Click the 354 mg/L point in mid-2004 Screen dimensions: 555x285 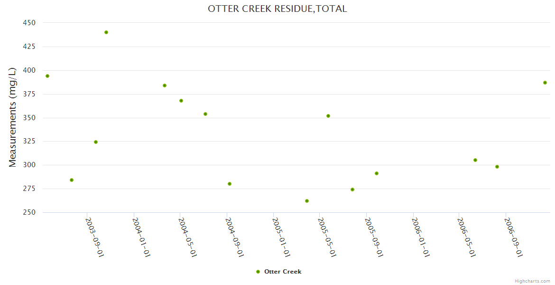point(205,114)
